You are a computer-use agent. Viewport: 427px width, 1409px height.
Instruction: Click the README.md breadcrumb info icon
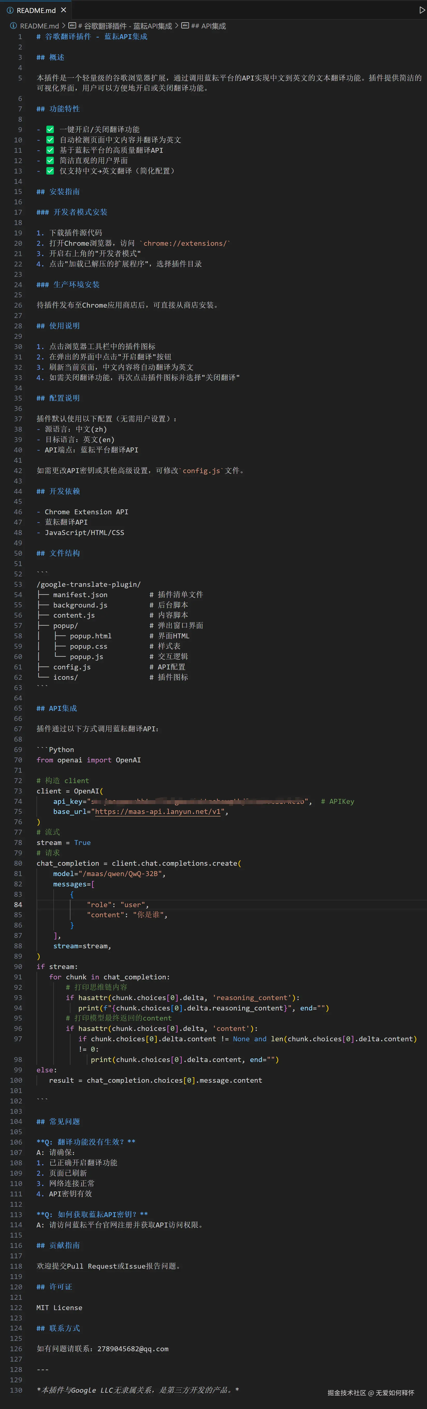pyautogui.click(x=13, y=26)
